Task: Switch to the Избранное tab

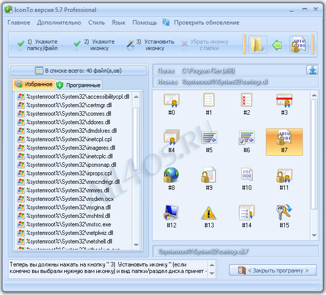Action: (x=34, y=84)
